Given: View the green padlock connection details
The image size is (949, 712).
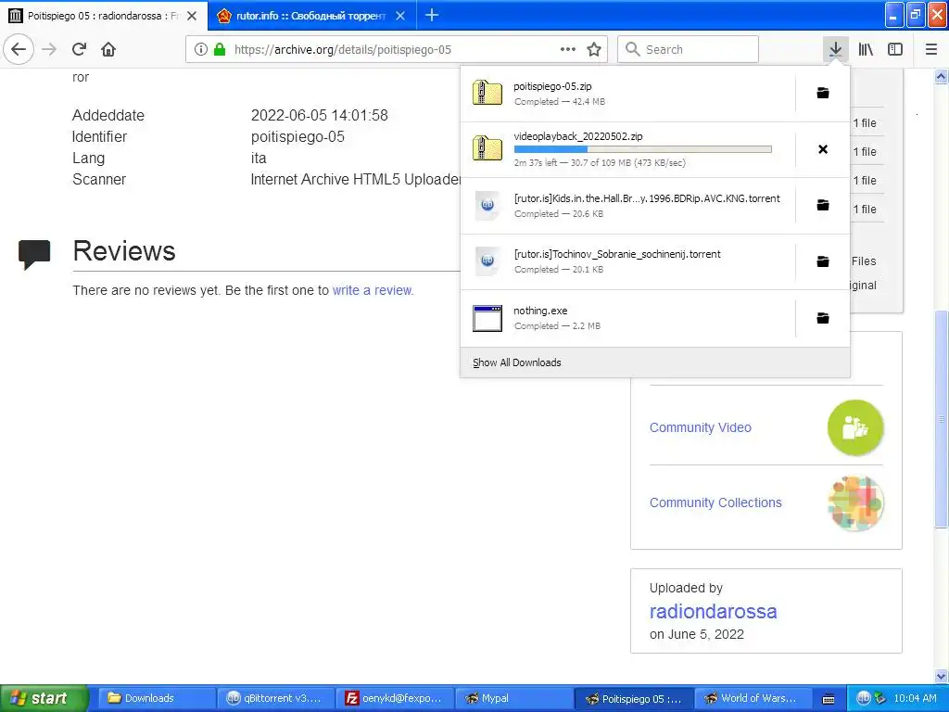Looking at the screenshot, I should pos(220,49).
